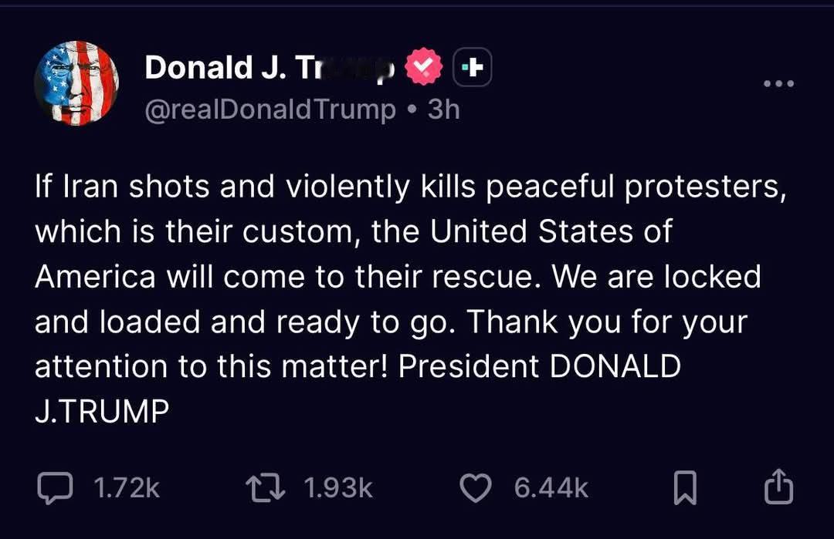The image size is (834, 539).
Task: Repost using the retweet arrows icon
Action: 263,486
